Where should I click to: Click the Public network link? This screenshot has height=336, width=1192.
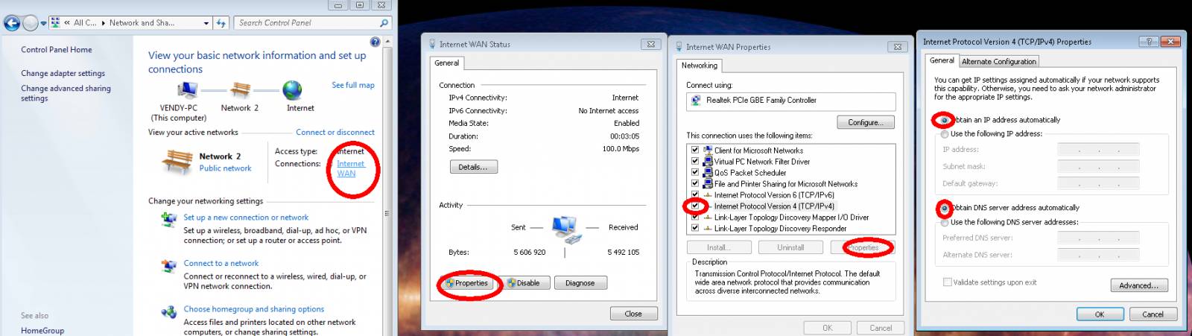tap(225, 169)
